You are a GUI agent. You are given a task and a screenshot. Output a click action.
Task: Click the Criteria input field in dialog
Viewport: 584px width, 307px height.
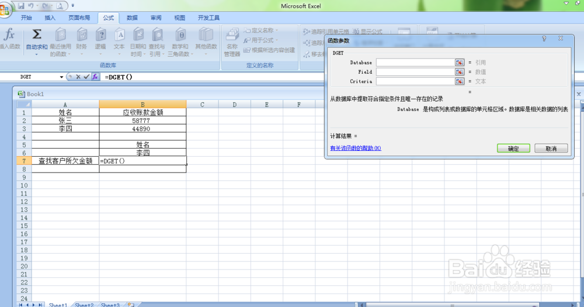coord(416,81)
